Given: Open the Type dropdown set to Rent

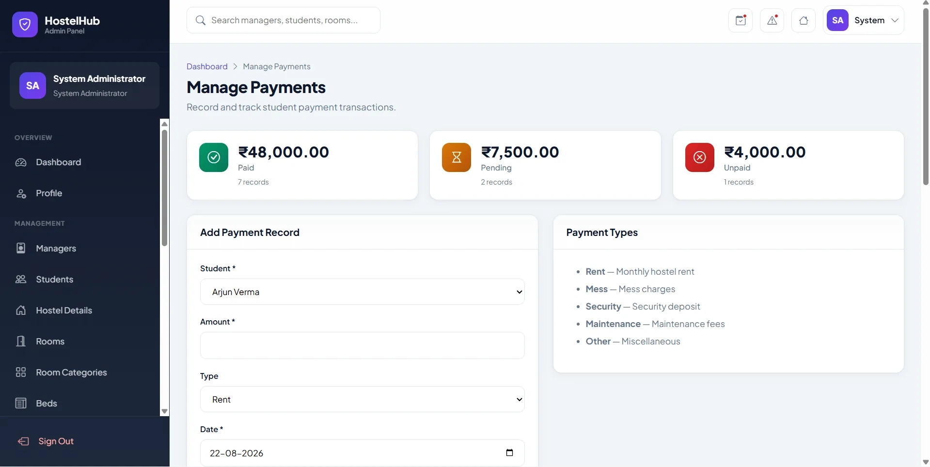Looking at the screenshot, I should click(x=362, y=399).
